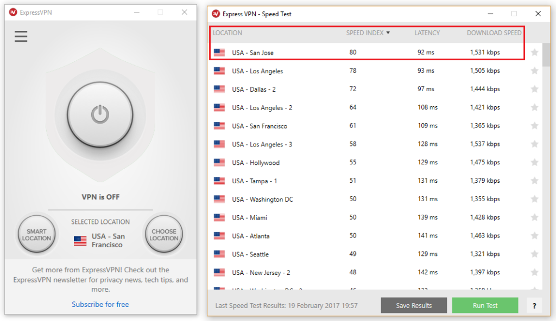Minimize the Speed Test window

point(490,14)
